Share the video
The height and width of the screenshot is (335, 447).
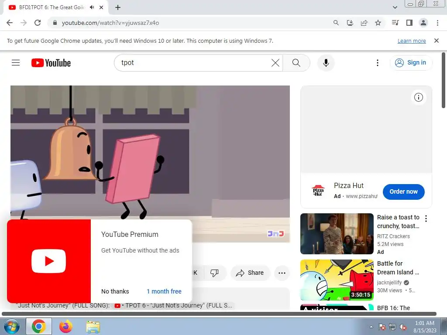tap(250, 273)
